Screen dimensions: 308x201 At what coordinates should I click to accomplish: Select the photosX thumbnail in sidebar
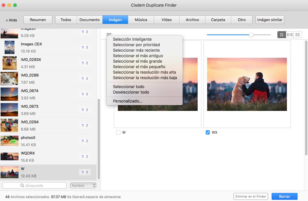(9, 141)
